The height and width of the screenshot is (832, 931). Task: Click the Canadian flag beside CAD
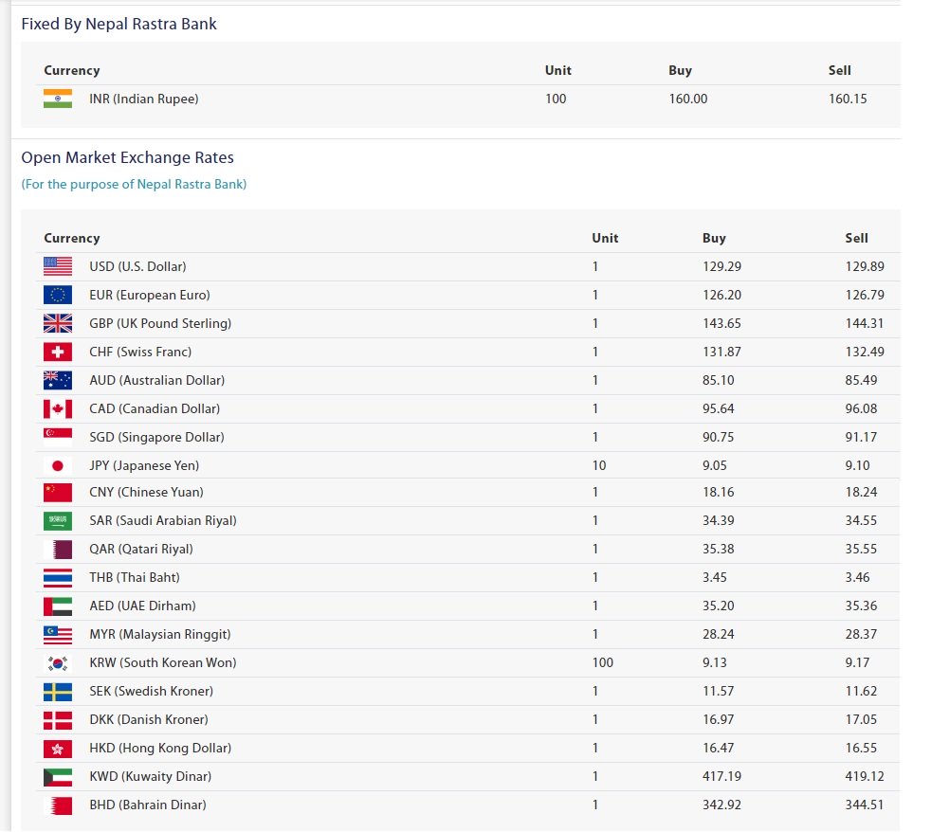pyautogui.click(x=58, y=408)
